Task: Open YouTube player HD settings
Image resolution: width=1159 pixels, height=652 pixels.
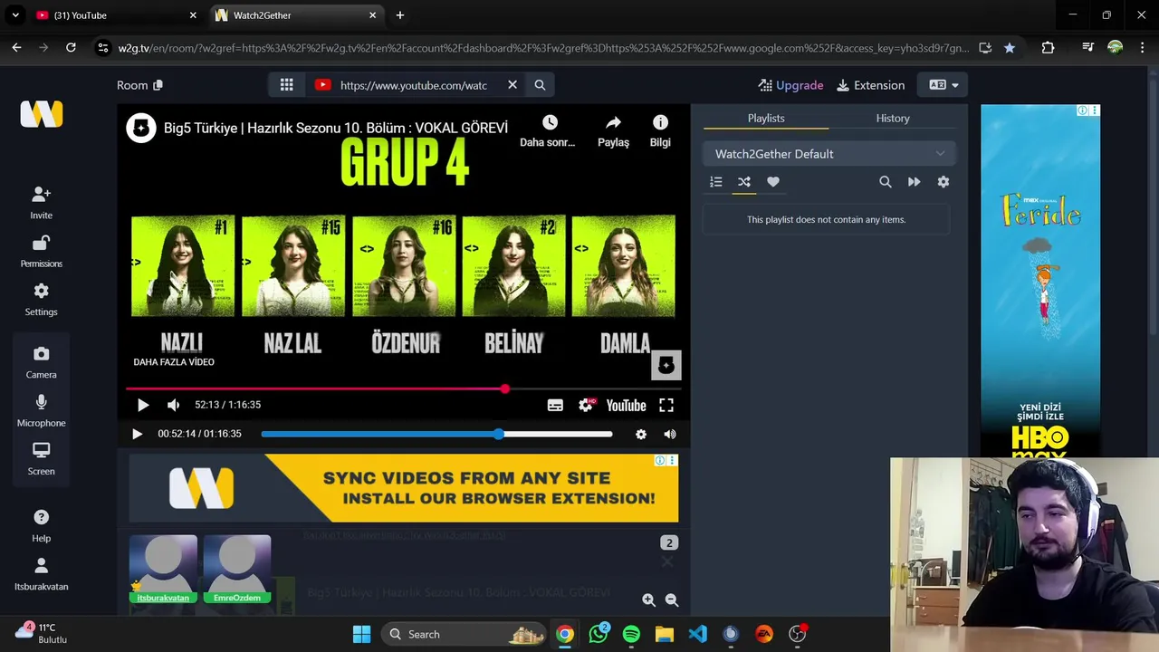Action: tap(586, 406)
